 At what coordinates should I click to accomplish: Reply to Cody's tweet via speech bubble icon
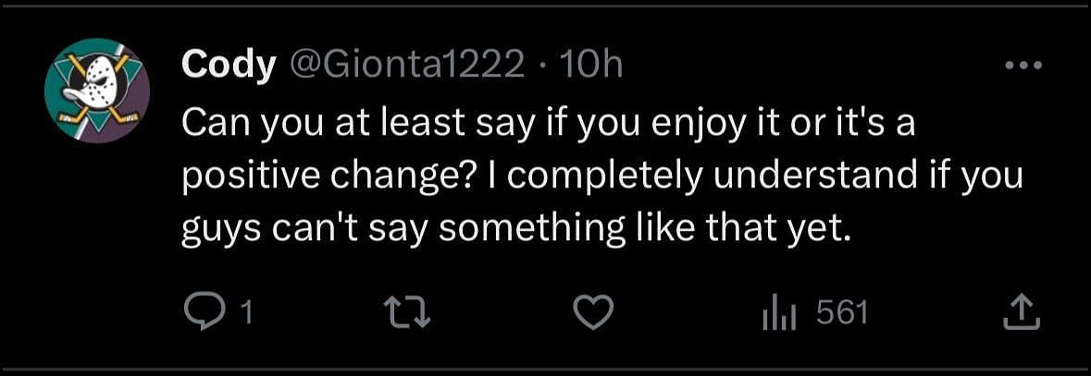coord(201,314)
